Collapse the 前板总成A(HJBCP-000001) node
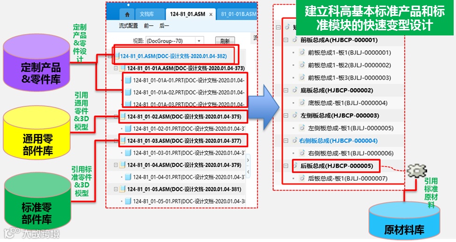This screenshot has width=456, height=242. pyautogui.click(x=286, y=40)
